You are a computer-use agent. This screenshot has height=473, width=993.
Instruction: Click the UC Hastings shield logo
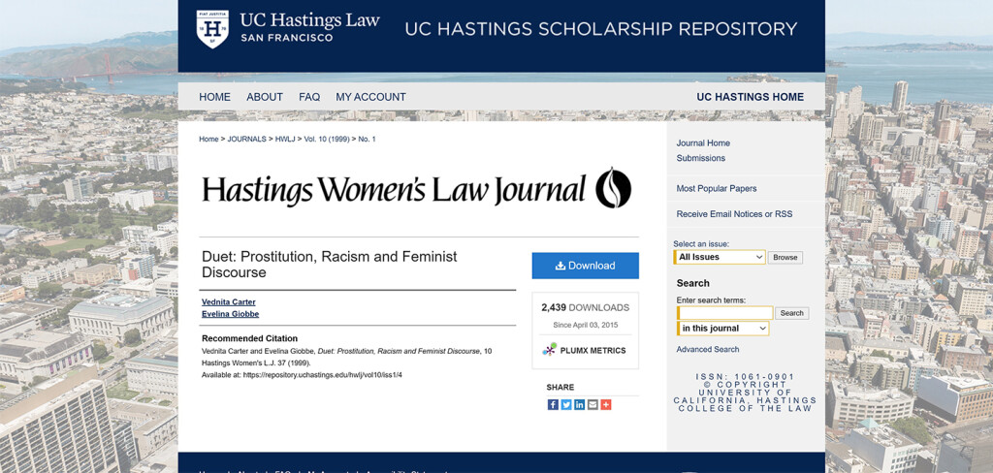click(212, 29)
